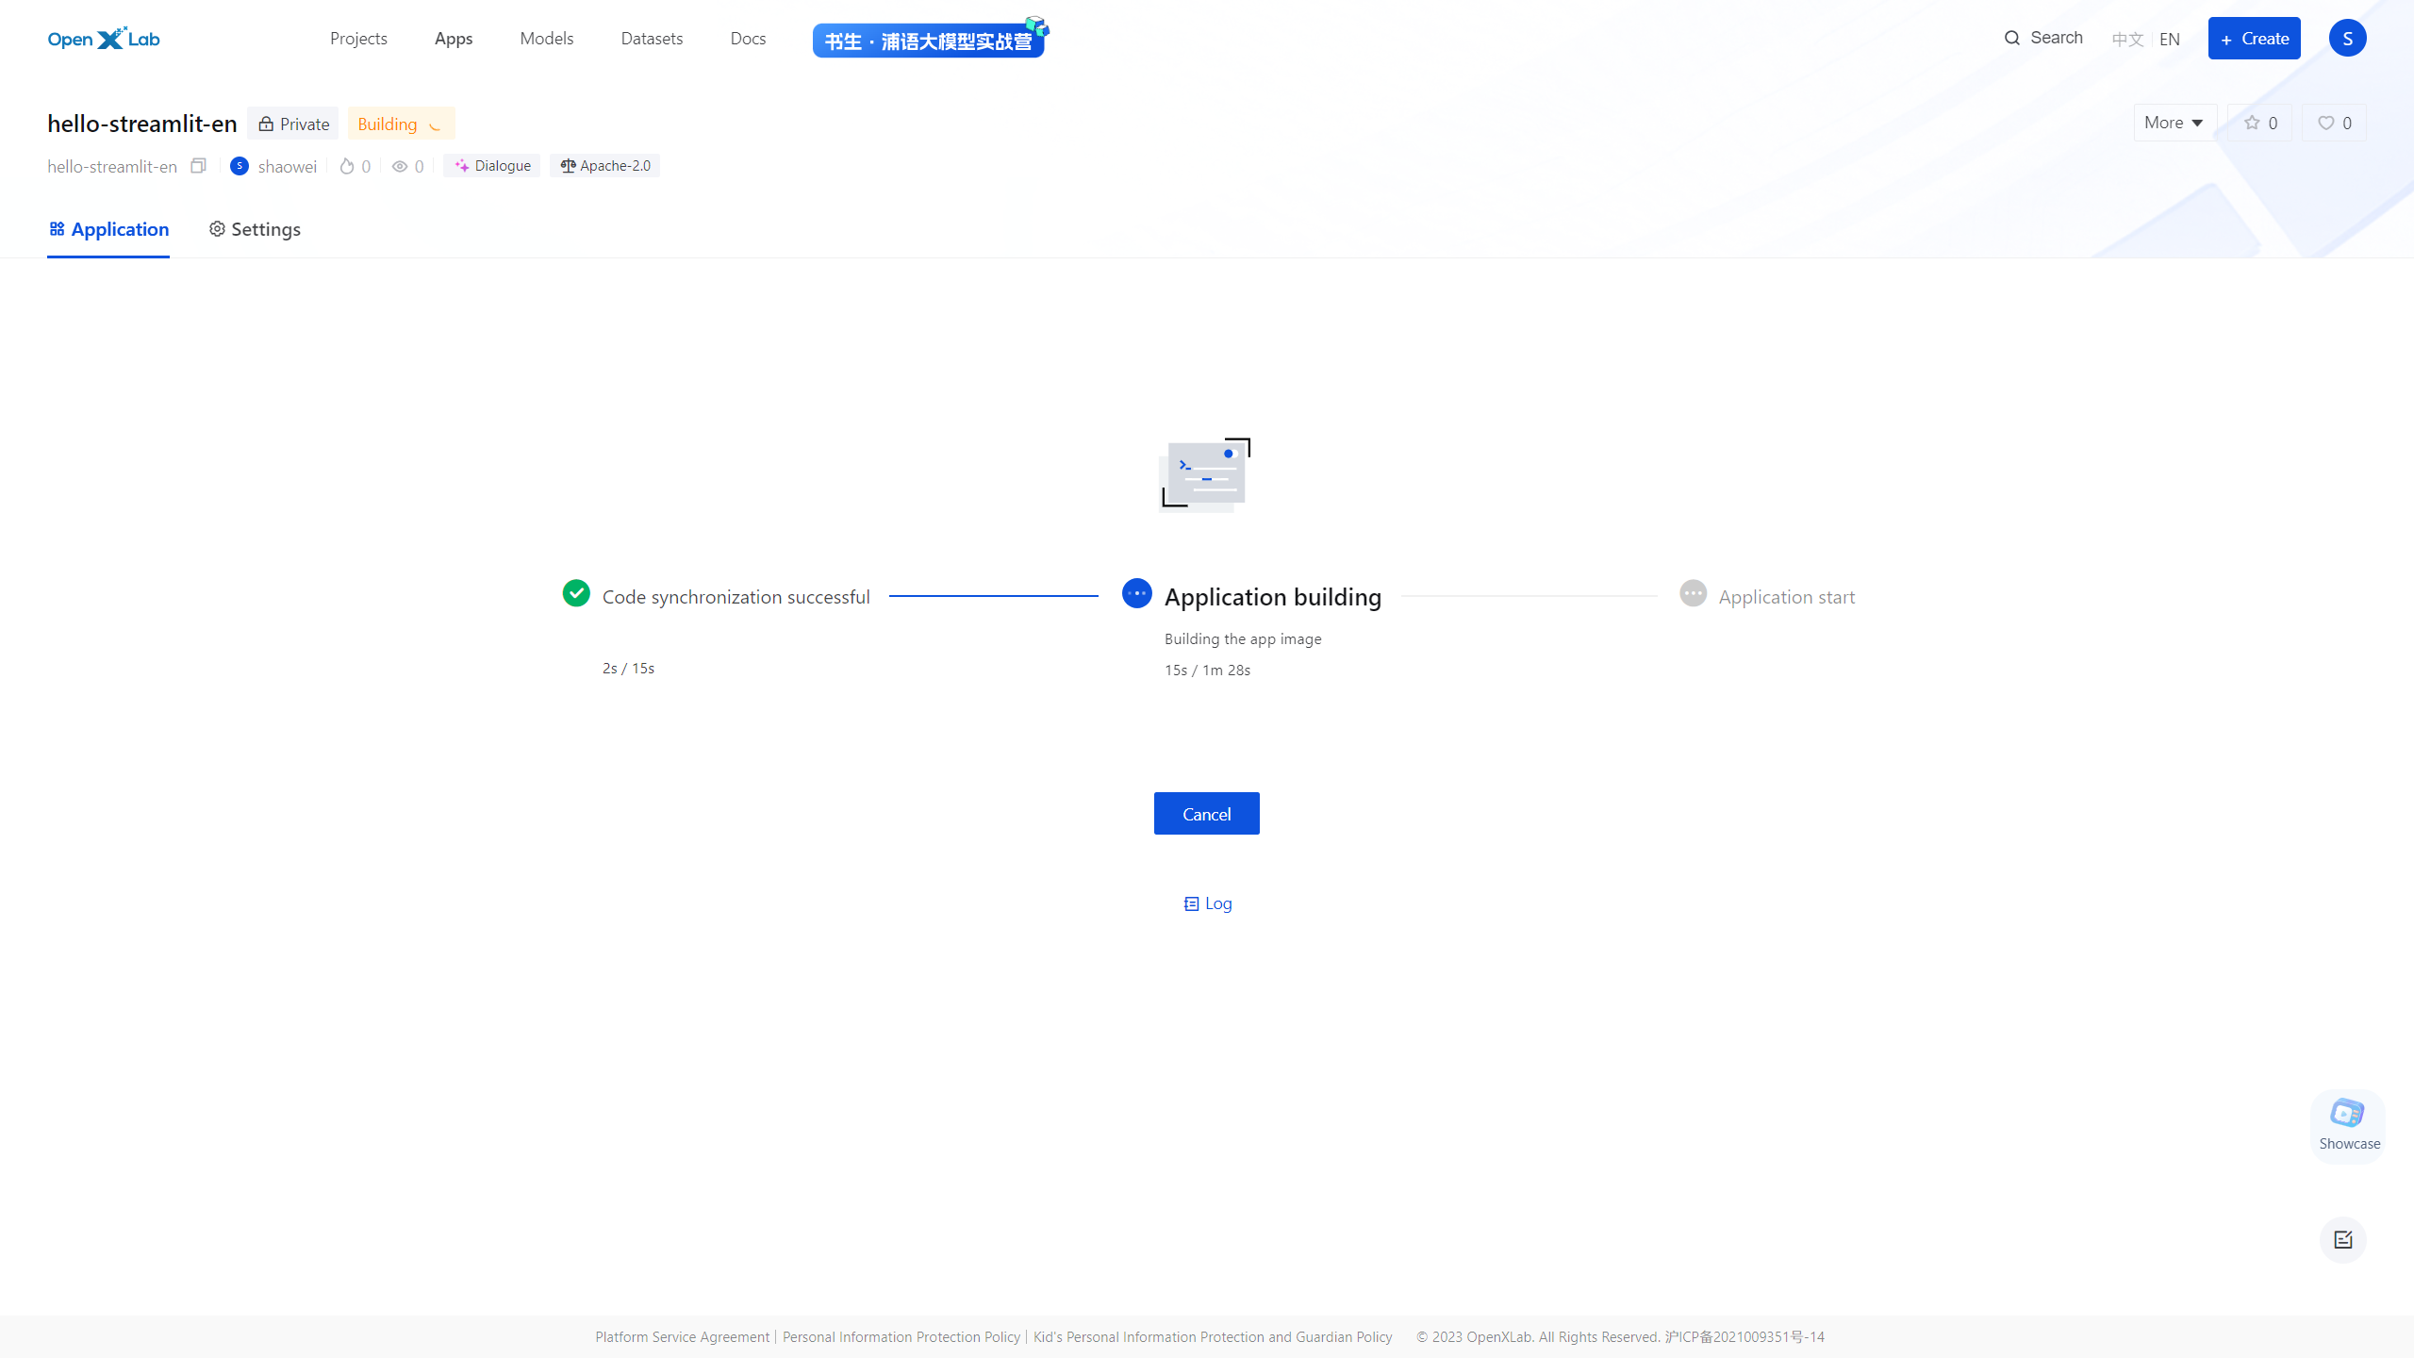Click the blue Create button

2255,39
